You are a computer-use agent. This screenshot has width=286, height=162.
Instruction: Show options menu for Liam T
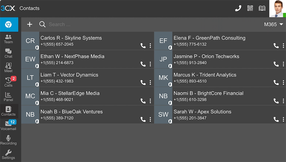tap(150, 83)
